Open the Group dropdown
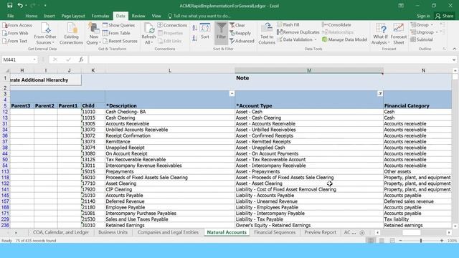 422,25
